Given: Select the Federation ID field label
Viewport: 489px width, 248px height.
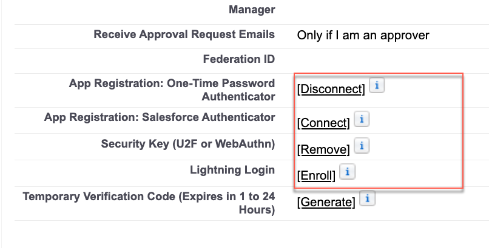Looking at the screenshot, I should pyautogui.click(x=239, y=59).
